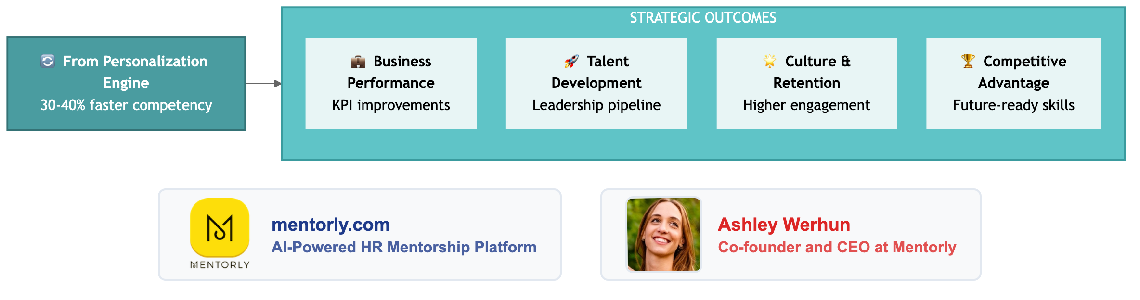Click the trophy icon beside Competitive Advantage
This screenshot has width=1140, height=300.
point(968,61)
